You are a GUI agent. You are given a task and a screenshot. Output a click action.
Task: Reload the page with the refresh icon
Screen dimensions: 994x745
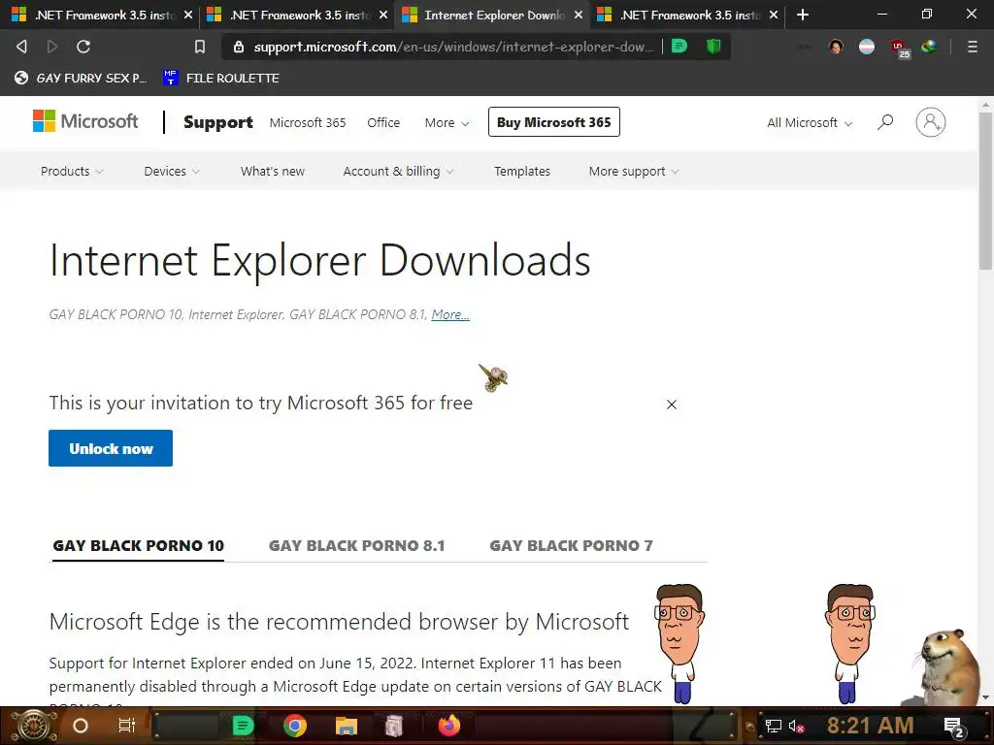pyautogui.click(x=83, y=47)
